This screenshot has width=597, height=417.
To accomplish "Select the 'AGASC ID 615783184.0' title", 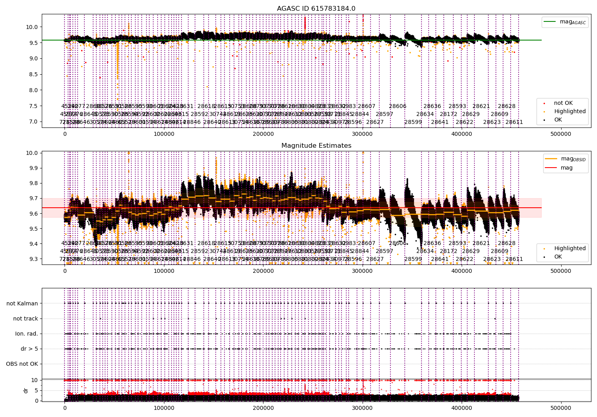I will pyautogui.click(x=316, y=9).
